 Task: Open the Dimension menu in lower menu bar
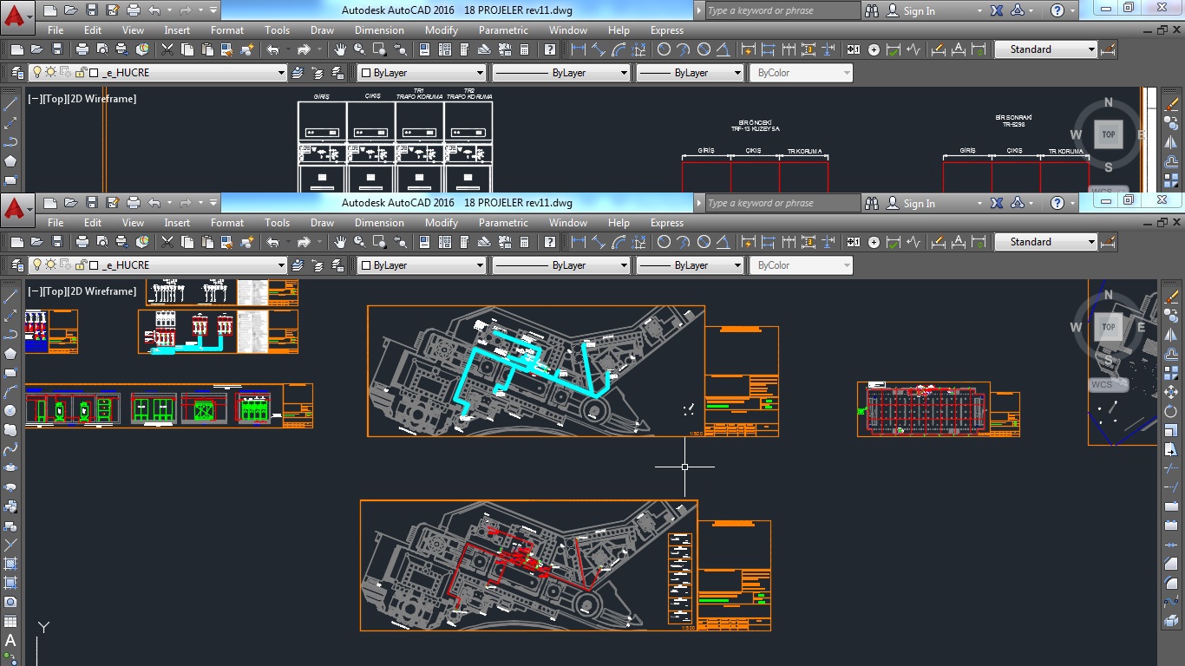point(379,223)
